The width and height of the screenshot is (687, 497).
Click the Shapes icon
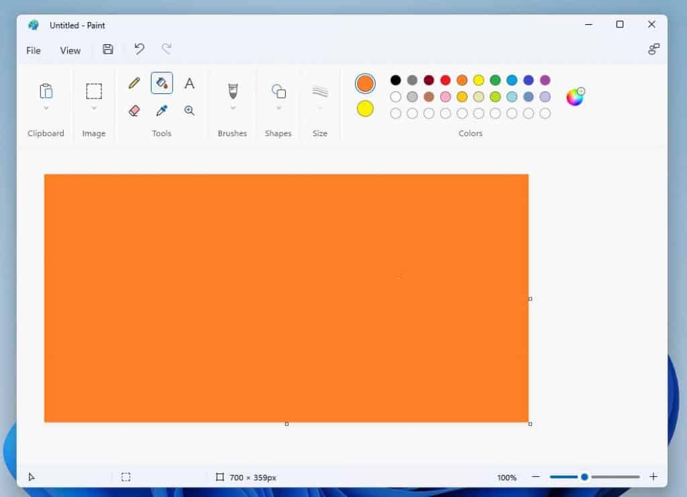[x=278, y=91]
